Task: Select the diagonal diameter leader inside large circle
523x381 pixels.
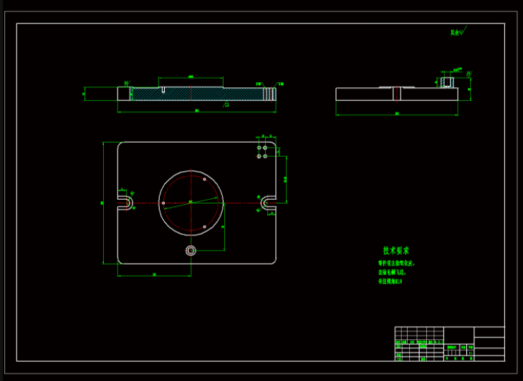Action: pos(191,203)
